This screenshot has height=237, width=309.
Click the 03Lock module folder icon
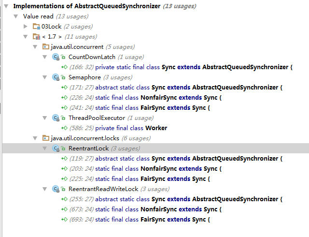[36, 27]
